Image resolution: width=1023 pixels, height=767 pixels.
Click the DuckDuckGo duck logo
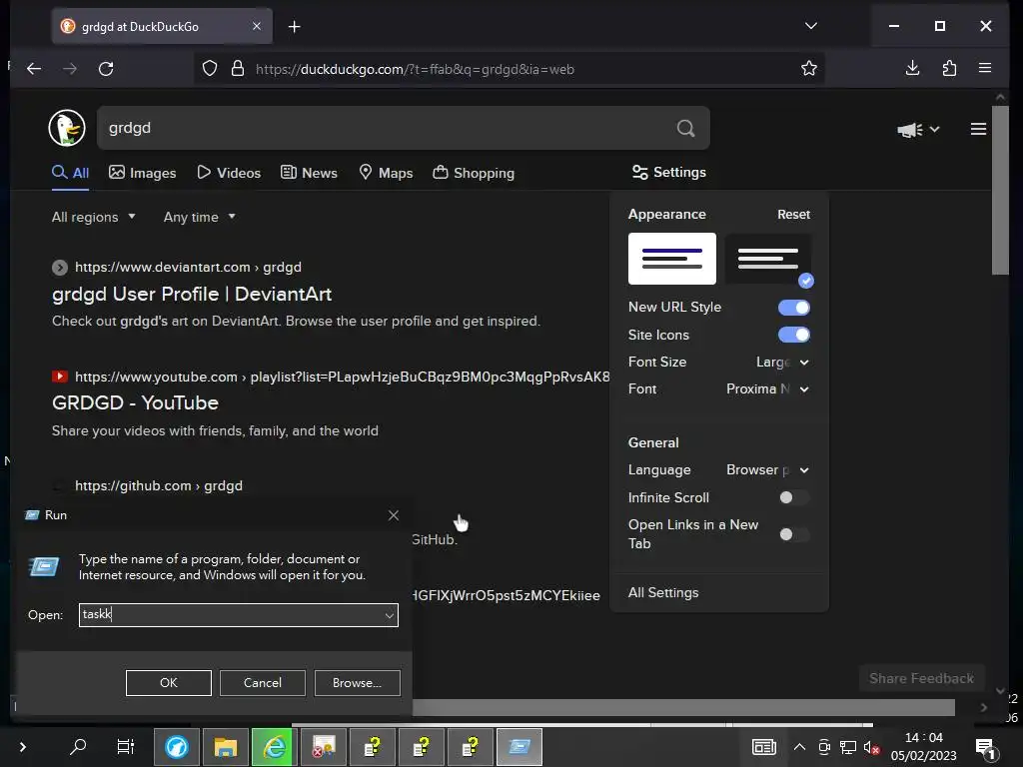tap(67, 128)
